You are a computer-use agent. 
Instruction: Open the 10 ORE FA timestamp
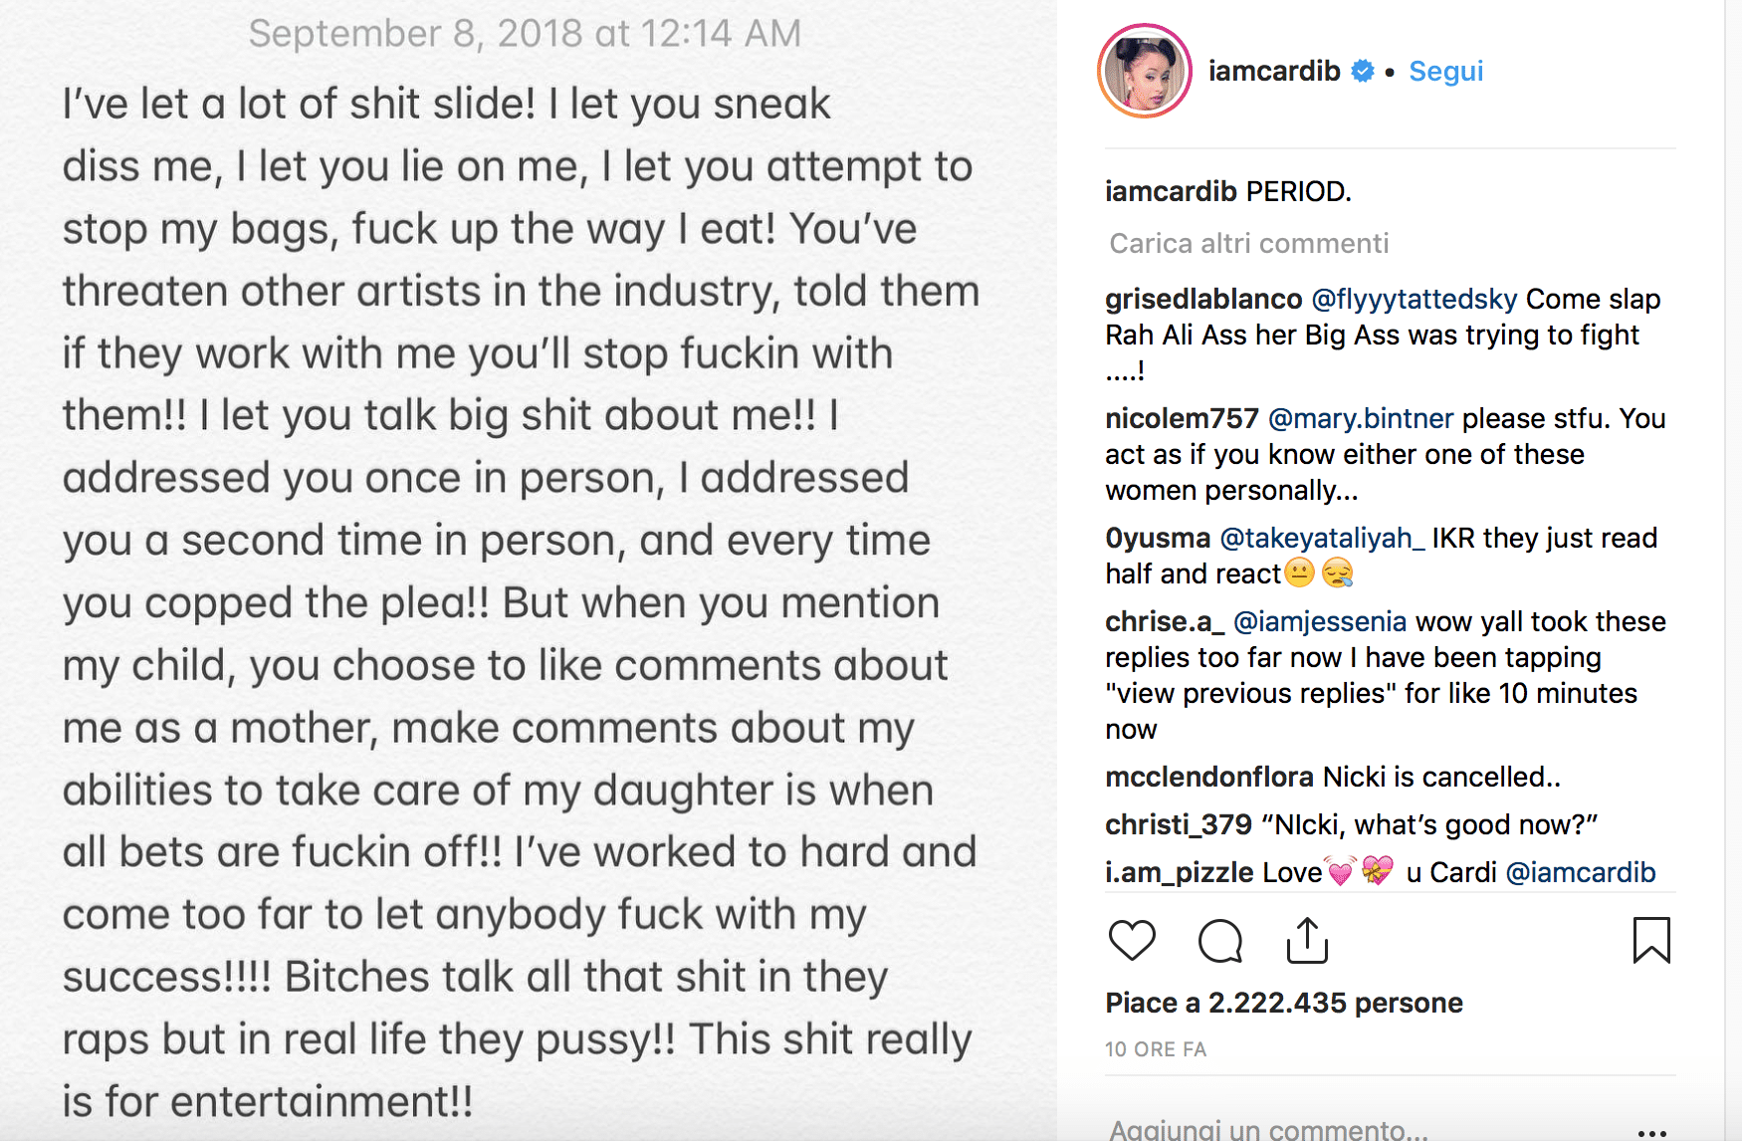click(1156, 1049)
